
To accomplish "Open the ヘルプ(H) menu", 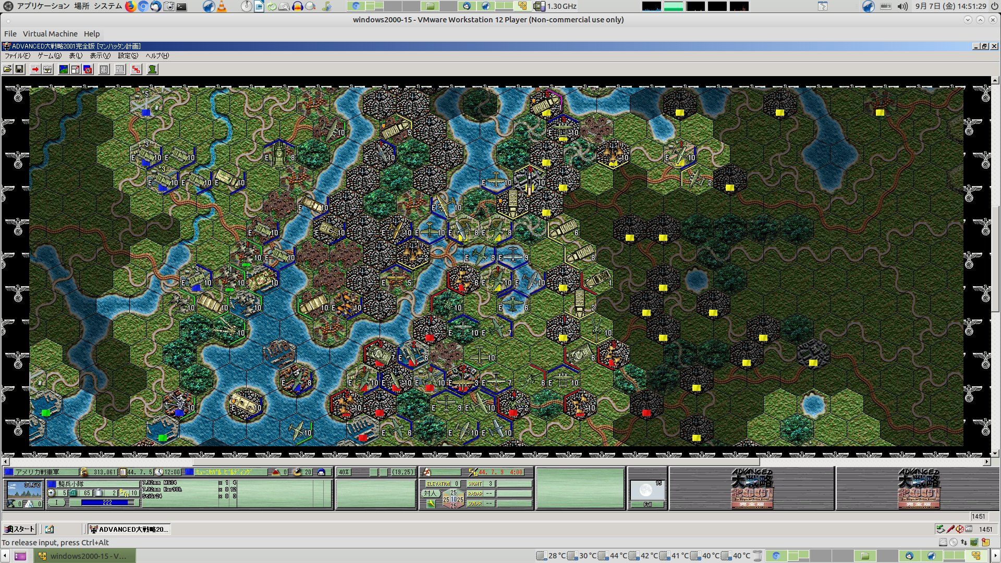I will (157, 56).
